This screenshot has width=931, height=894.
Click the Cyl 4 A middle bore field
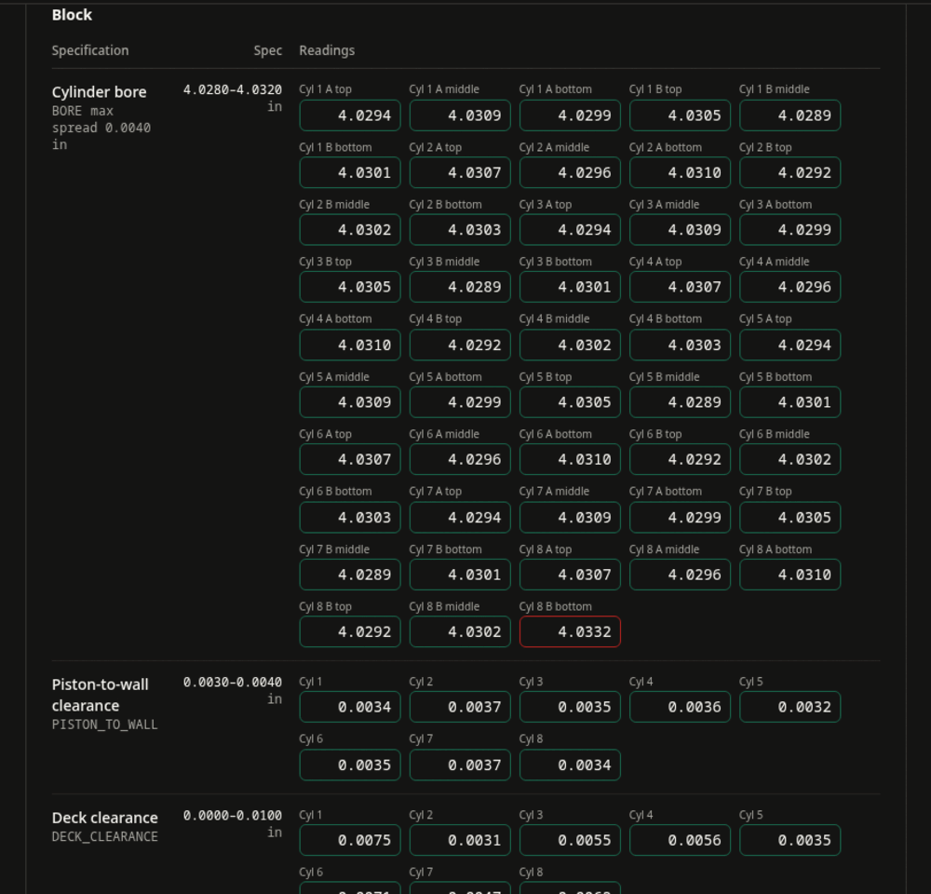[789, 287]
